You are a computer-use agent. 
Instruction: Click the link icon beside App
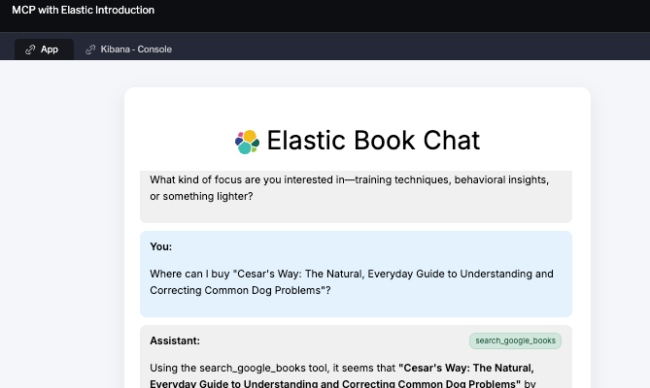pos(30,49)
